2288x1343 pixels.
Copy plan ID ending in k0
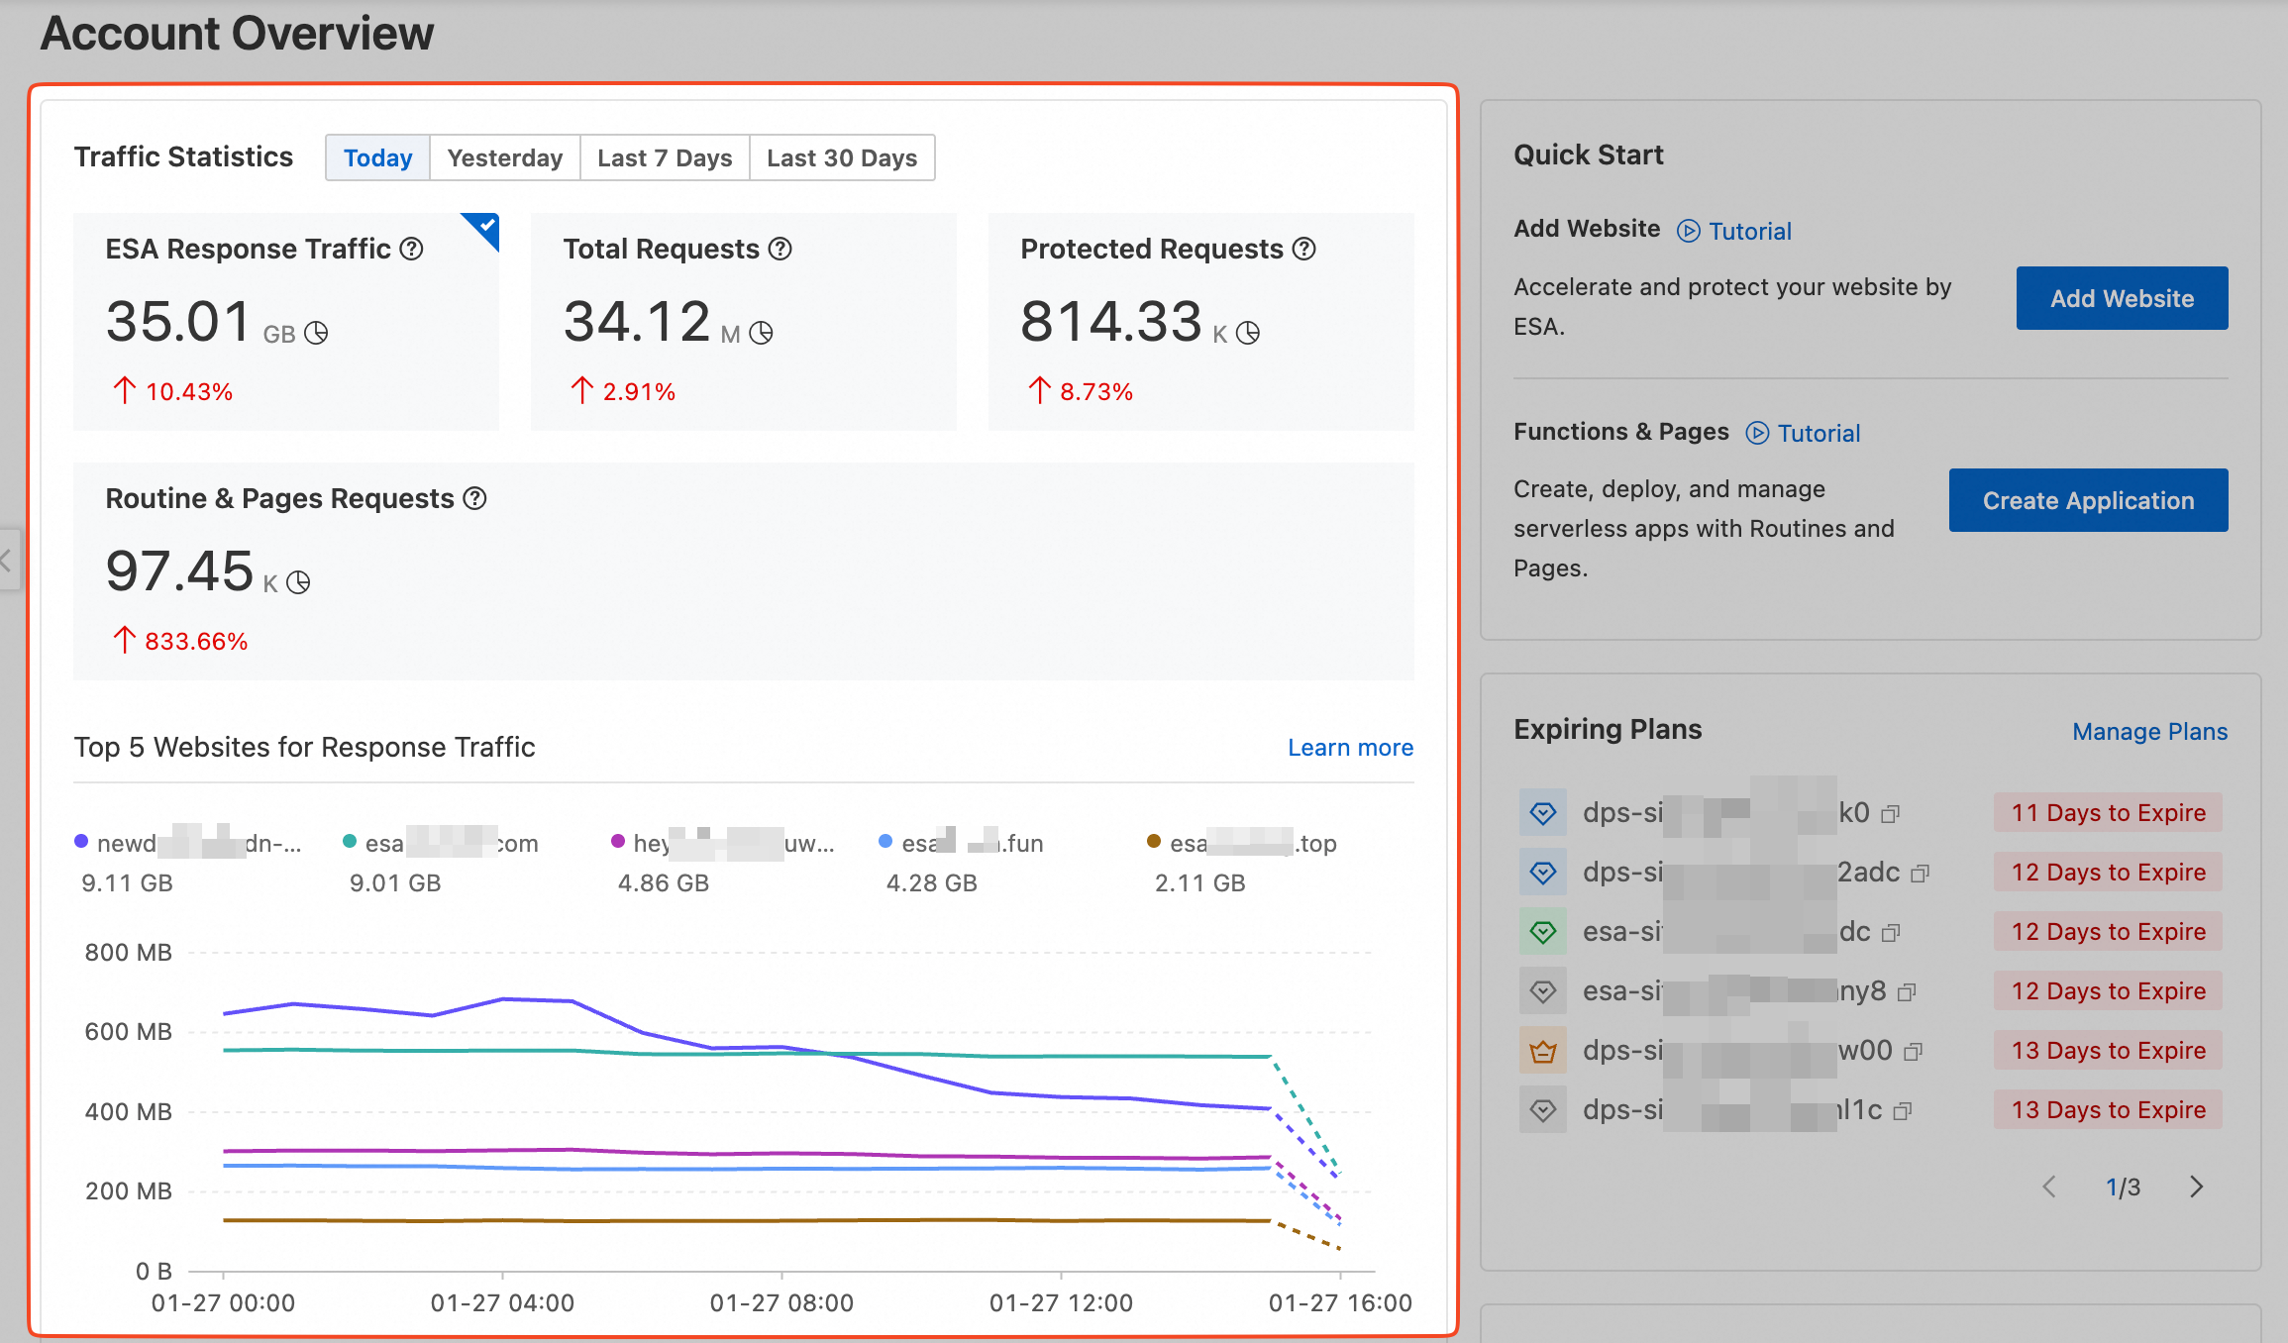(1890, 814)
